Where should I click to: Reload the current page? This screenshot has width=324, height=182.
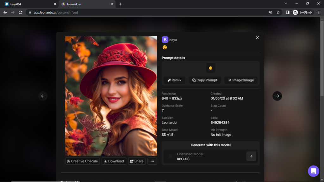pos(21,12)
